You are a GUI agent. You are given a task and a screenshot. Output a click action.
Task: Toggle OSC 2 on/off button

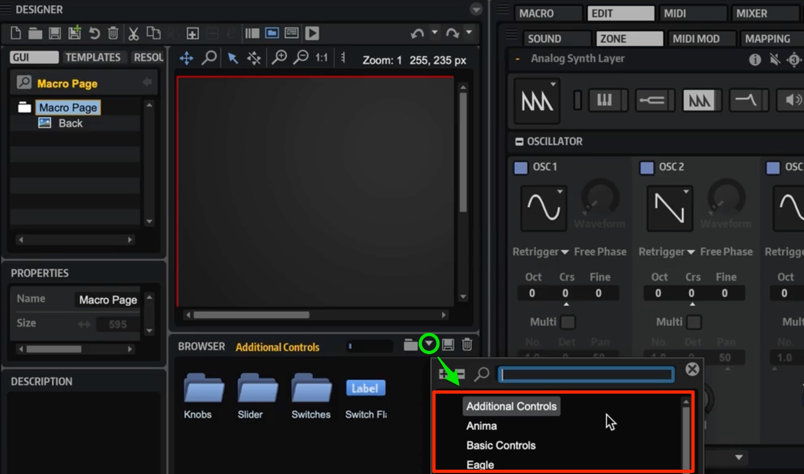click(646, 168)
